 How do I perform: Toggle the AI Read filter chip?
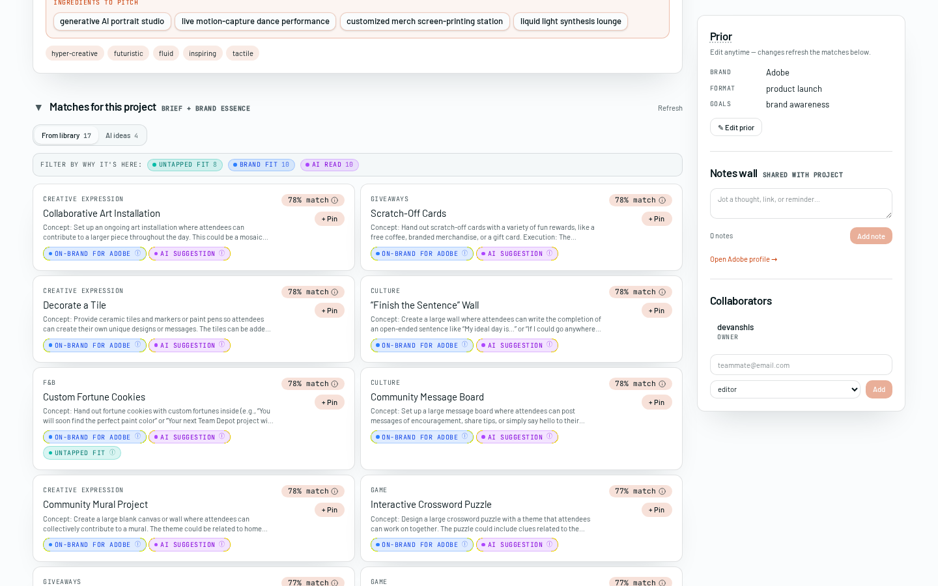point(330,165)
